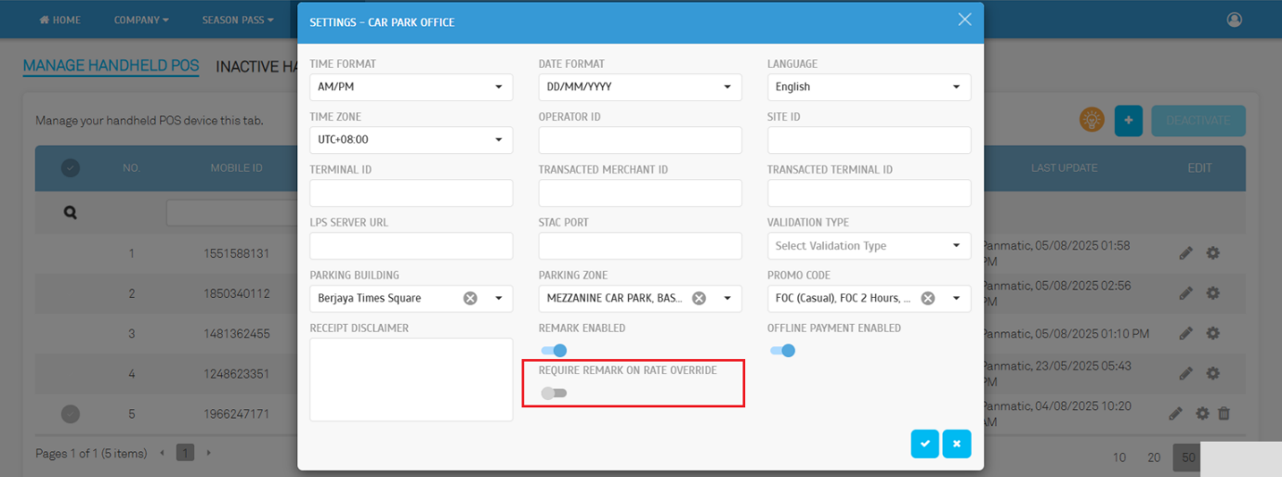
Task: Cancel settings with the blue X button
Action: pyautogui.click(x=956, y=445)
